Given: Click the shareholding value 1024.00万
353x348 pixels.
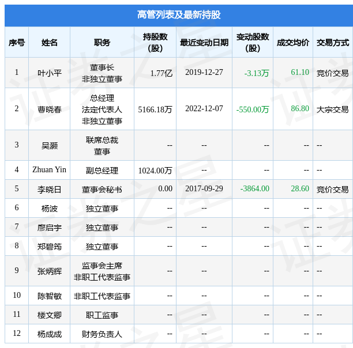Looking at the screenshot, I should 155,171.
